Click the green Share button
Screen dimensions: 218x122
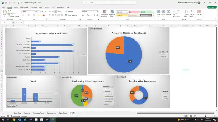[212, 7]
